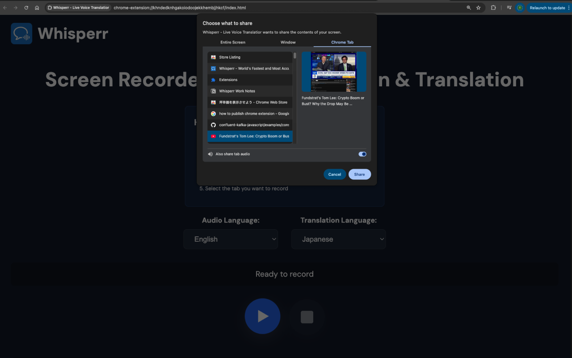Click the speaker icon beside share tab audio
Viewport: 572px width, 358px height.
point(210,154)
